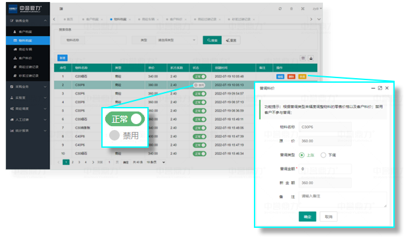Click the green 搜索 button

[x=212, y=40]
